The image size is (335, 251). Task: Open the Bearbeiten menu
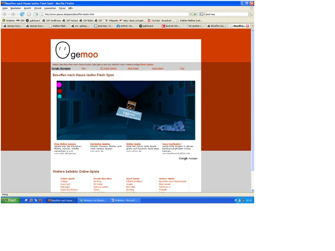[x=15, y=8]
